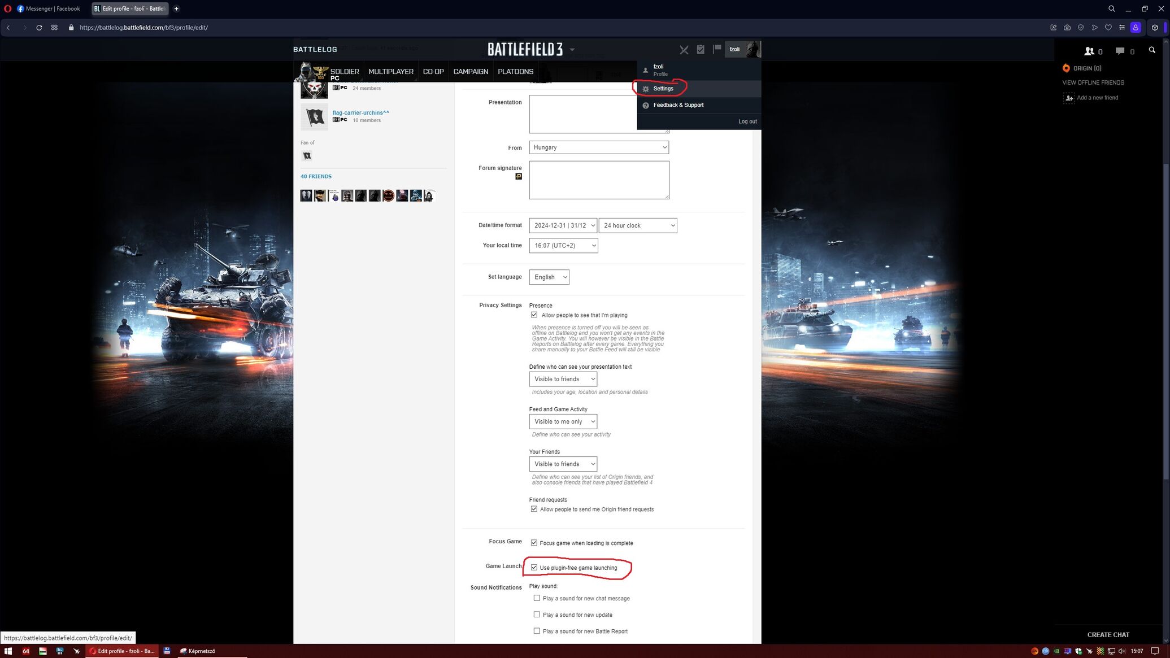The image size is (1170, 658).
Task: Click the Opera flow send arrow icon
Action: pyautogui.click(x=1094, y=28)
